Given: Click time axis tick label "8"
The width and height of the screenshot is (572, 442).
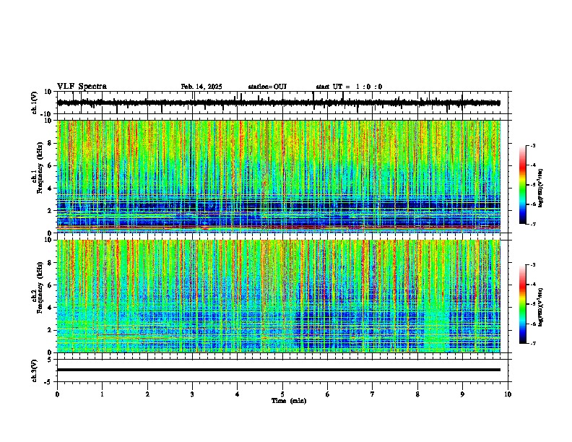Looking at the screenshot, I should (x=417, y=394).
